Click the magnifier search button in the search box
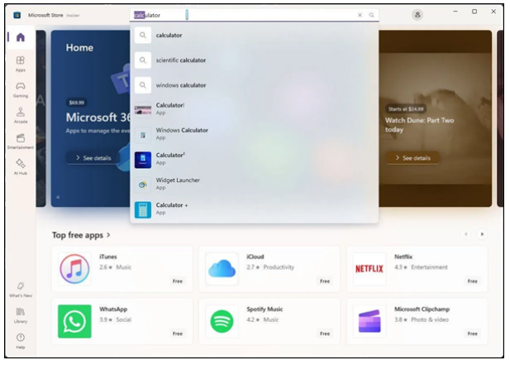The width and height of the screenshot is (510, 365). [371, 15]
